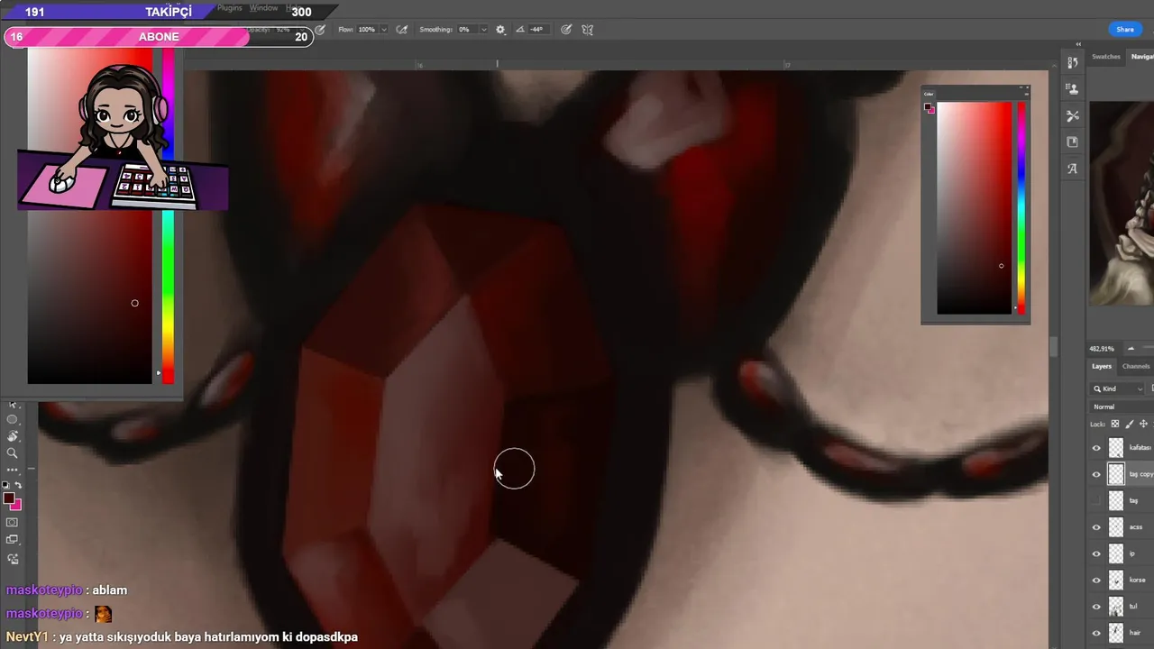Viewport: 1154px width, 649px height.
Task: Click the pressure for opacity icon
Action: 320,30
